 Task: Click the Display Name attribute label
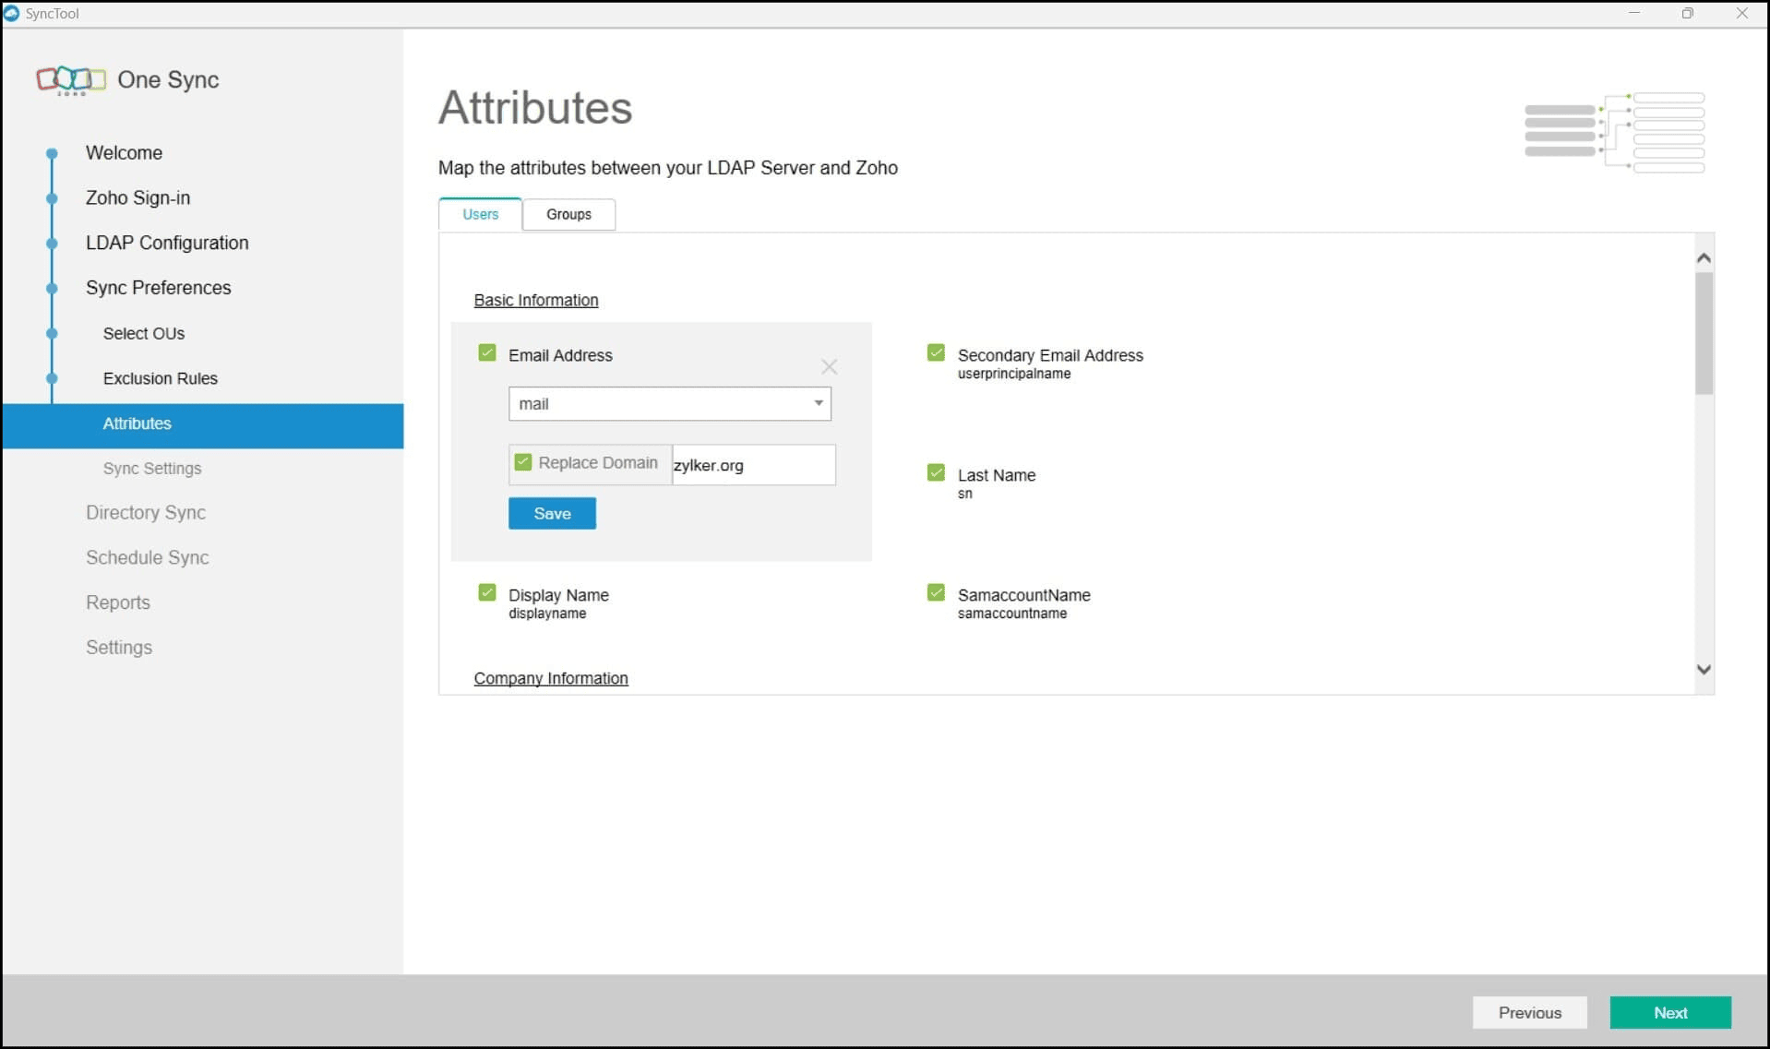point(558,596)
